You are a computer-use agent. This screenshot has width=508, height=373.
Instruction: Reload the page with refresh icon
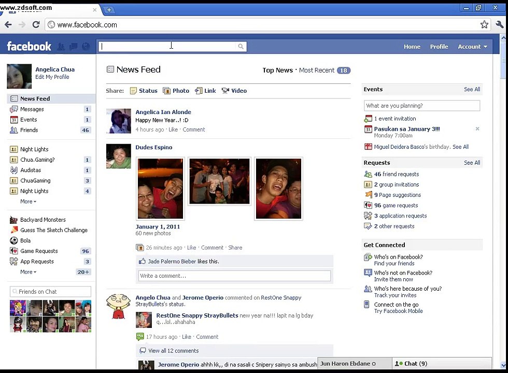36,25
